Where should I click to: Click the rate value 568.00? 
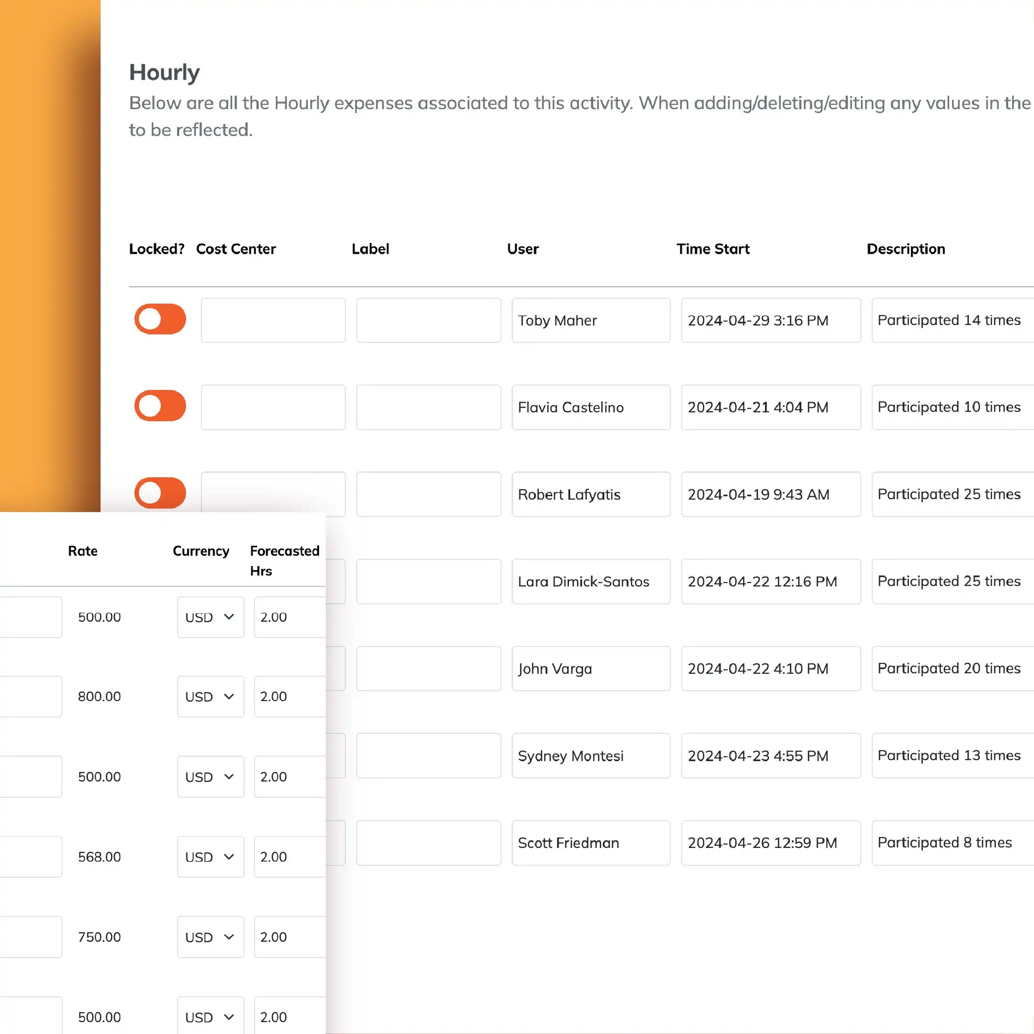[x=100, y=856]
